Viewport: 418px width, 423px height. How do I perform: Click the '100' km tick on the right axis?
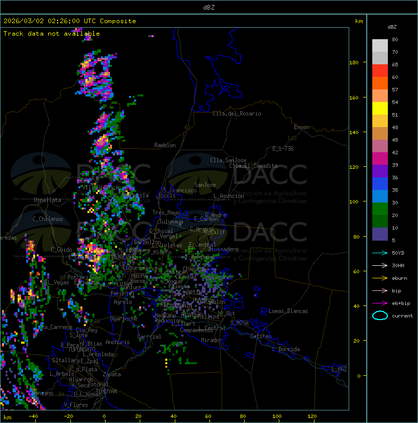(354, 202)
